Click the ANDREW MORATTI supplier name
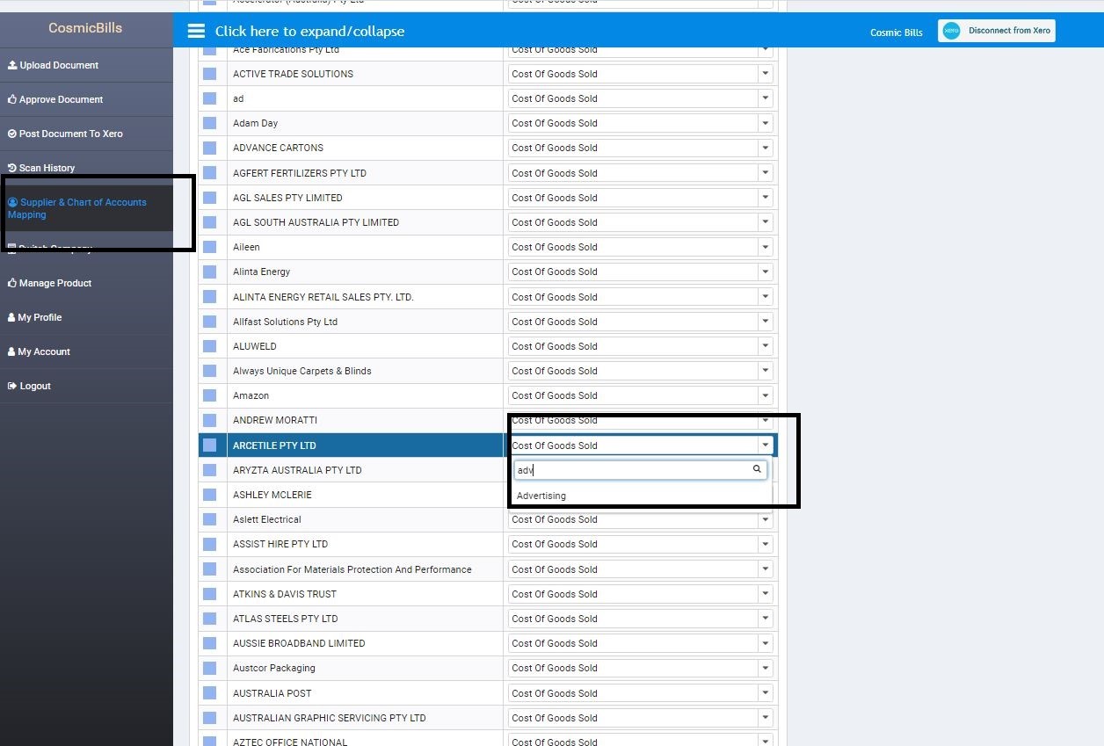The height and width of the screenshot is (746, 1104). [x=275, y=420]
